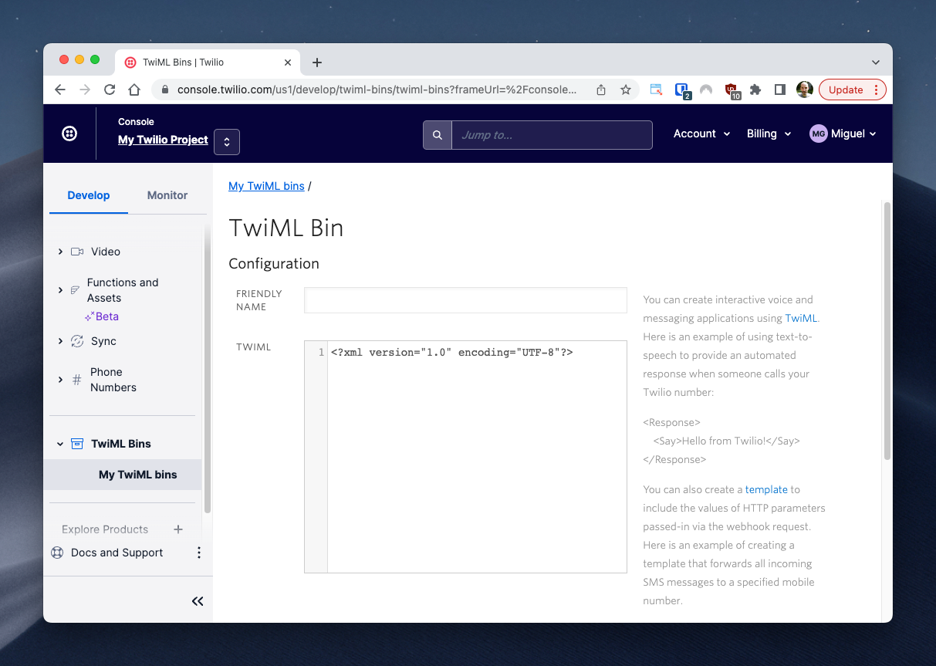The height and width of the screenshot is (666, 936).
Task: Toggle browser side panel icon
Action: click(x=780, y=90)
